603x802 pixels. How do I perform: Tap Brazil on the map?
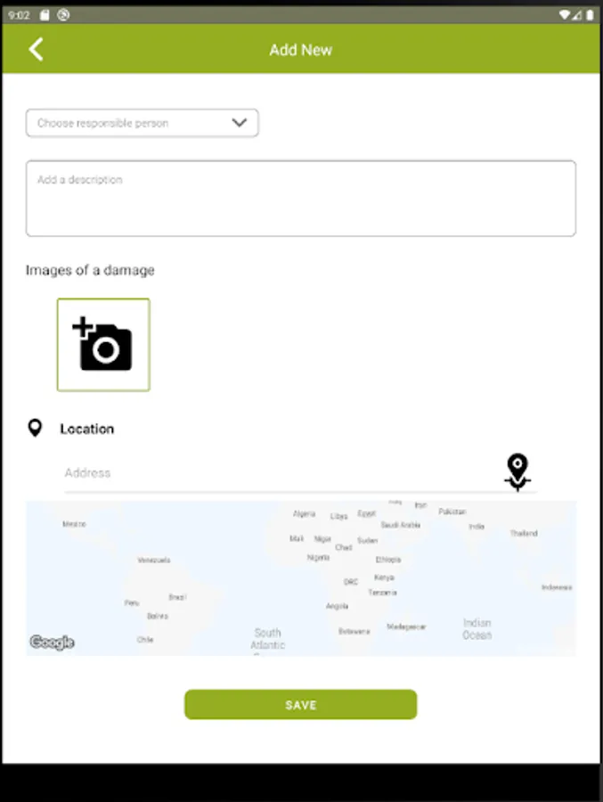pos(177,597)
